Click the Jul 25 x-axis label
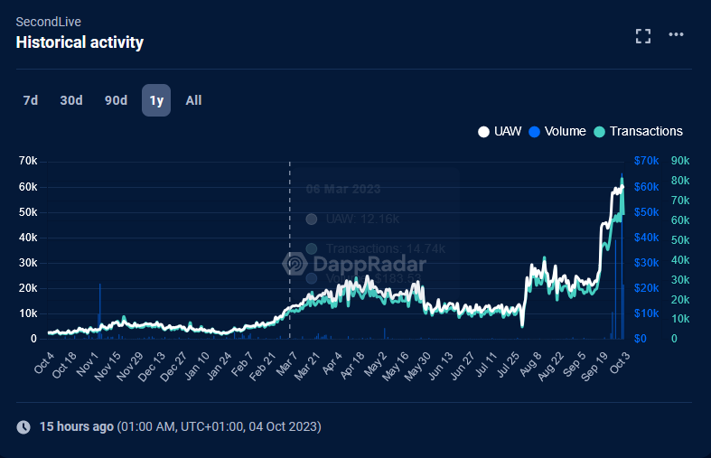This screenshot has height=458, width=711. tap(508, 365)
